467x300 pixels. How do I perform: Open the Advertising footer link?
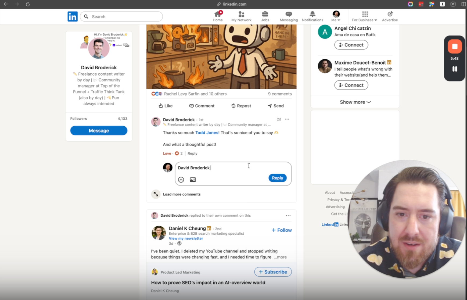pos(335,207)
